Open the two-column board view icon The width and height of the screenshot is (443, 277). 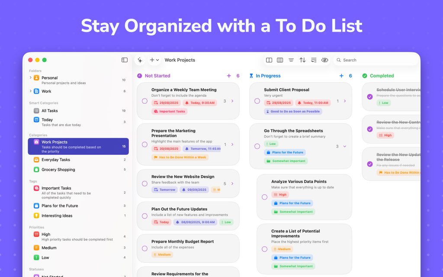coord(269,60)
